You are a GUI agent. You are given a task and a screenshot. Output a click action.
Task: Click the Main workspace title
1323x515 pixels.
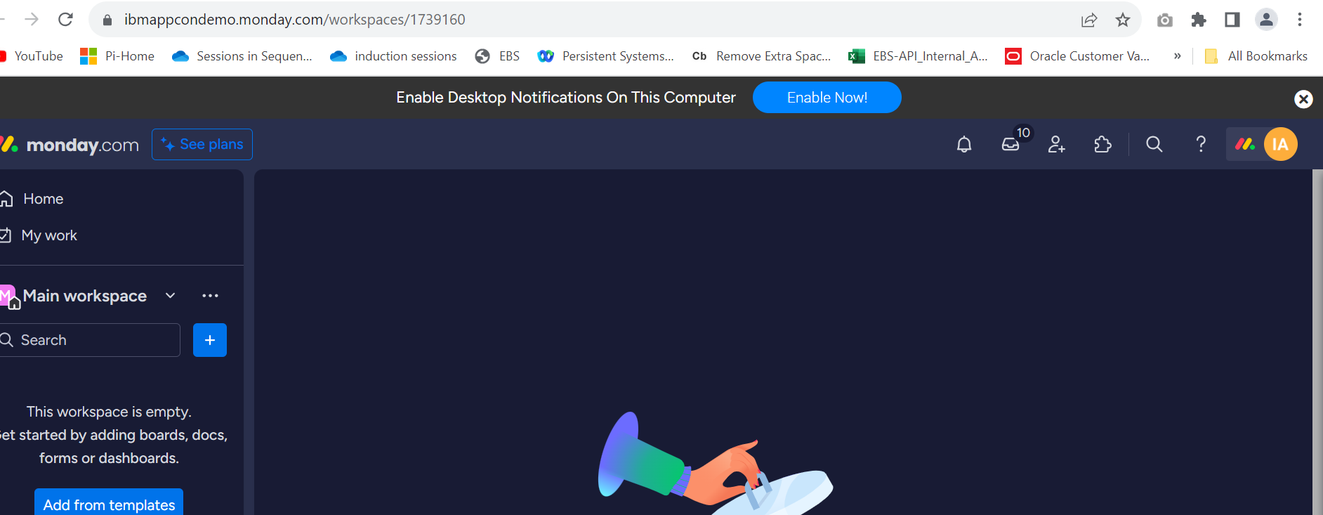pos(85,296)
